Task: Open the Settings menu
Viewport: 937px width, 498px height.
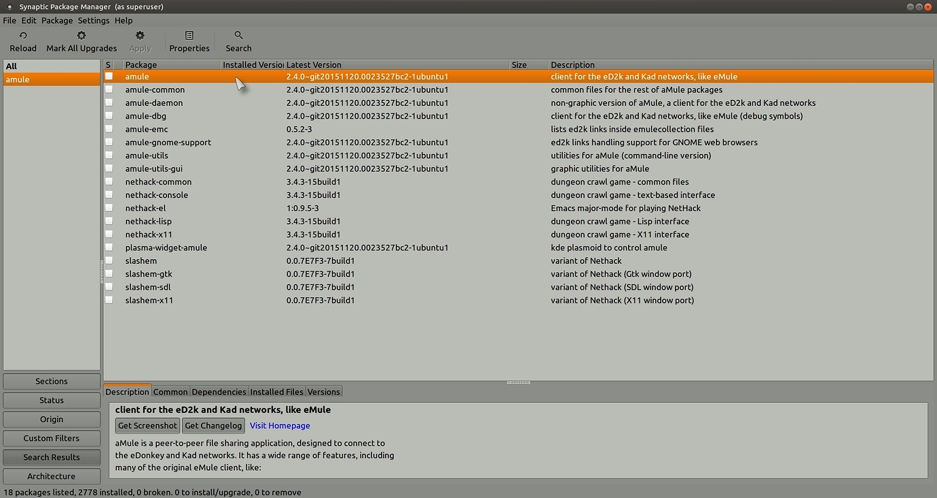Action: click(94, 20)
